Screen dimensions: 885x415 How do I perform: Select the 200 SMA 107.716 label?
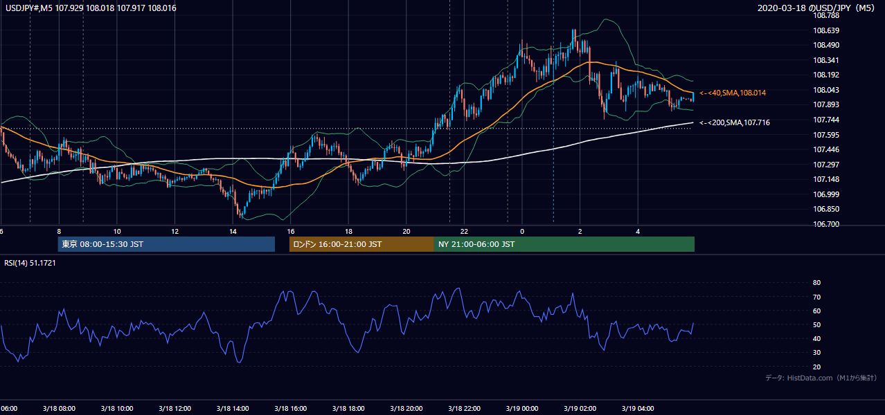tap(735, 122)
